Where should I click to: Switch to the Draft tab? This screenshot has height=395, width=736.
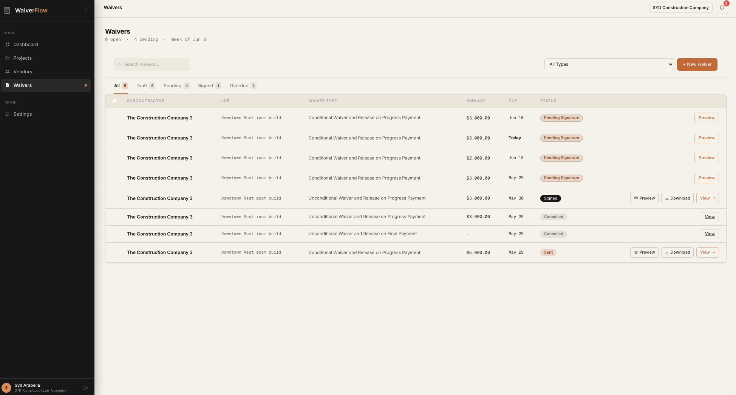pos(145,86)
